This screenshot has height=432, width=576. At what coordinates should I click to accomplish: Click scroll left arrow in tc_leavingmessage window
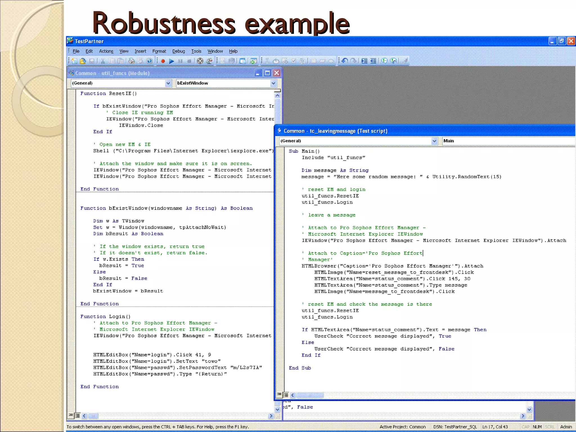pos(293,395)
